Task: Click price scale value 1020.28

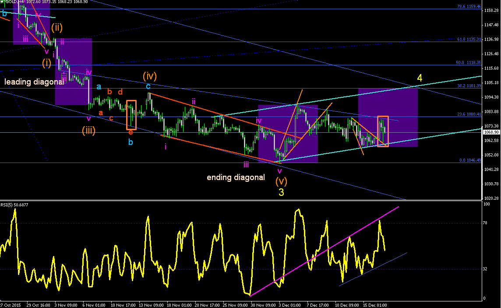Action: tap(491, 198)
